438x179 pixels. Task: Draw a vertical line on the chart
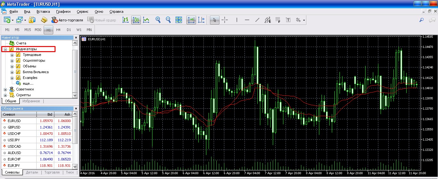237,20
